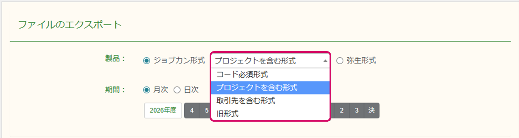519x138 pixels.
Task: Select month 5 in the period bar
Action: point(206,111)
